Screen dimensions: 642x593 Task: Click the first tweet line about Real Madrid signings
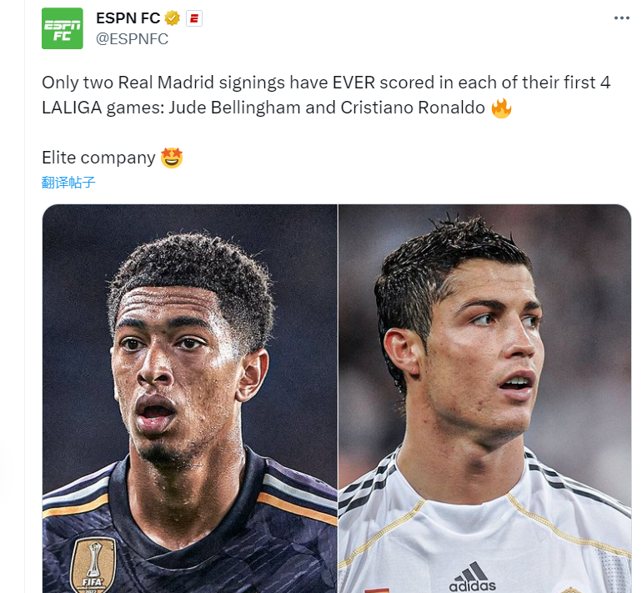tap(326, 83)
